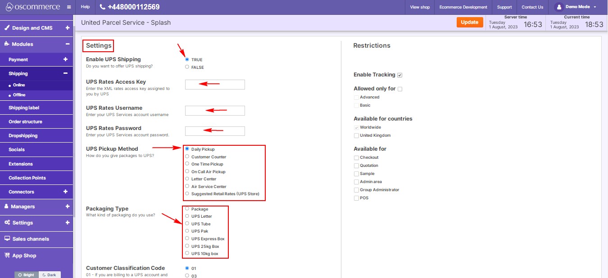
Task: Open Shipping label in the sidebar
Action: point(24,108)
